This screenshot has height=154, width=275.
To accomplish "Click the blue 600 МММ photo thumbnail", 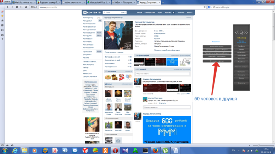I will point(172,62).
